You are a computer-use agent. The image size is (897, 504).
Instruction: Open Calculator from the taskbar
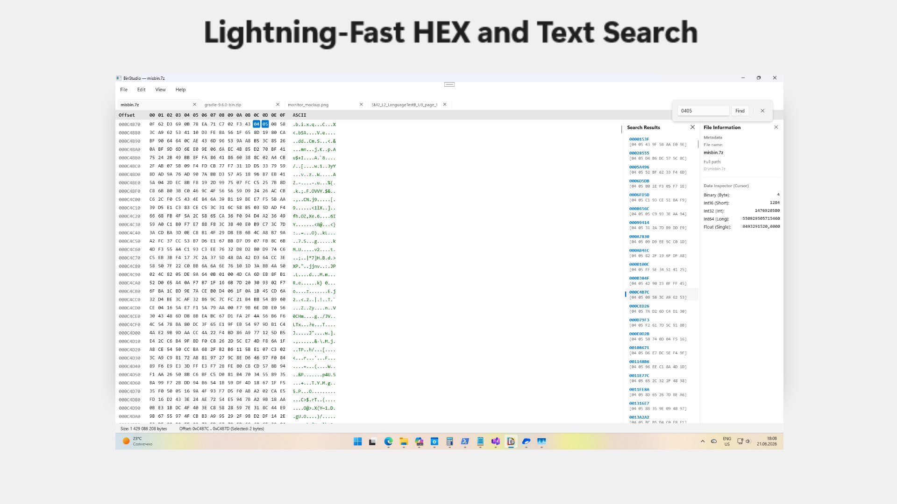point(449,441)
